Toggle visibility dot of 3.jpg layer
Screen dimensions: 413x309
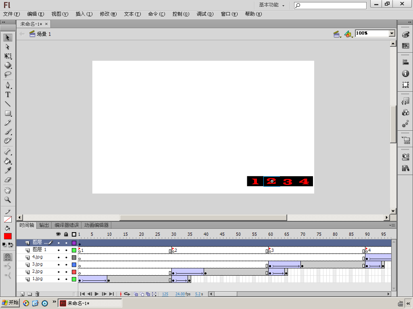[58, 265]
